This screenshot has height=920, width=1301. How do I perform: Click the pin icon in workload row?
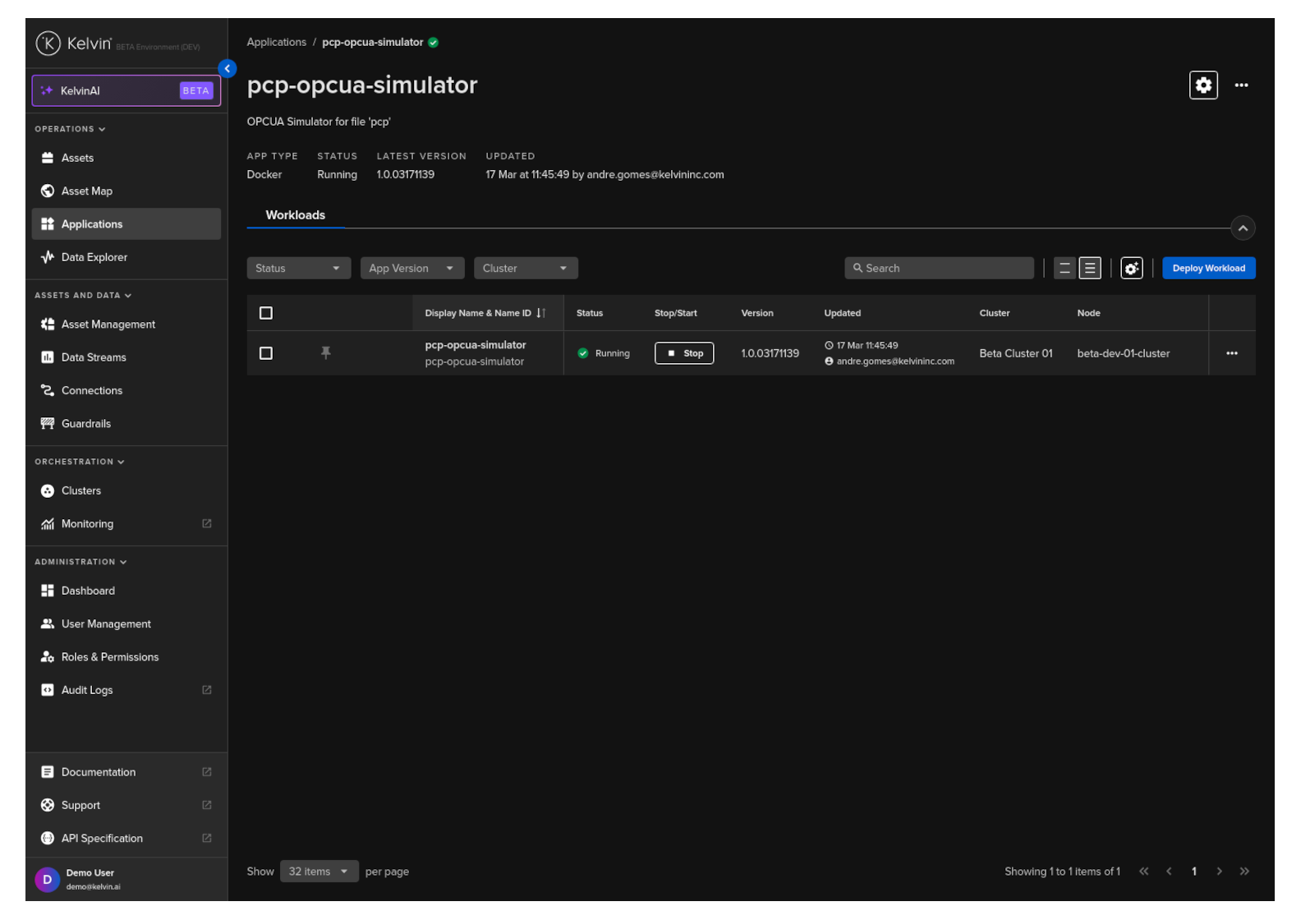pyautogui.click(x=326, y=353)
